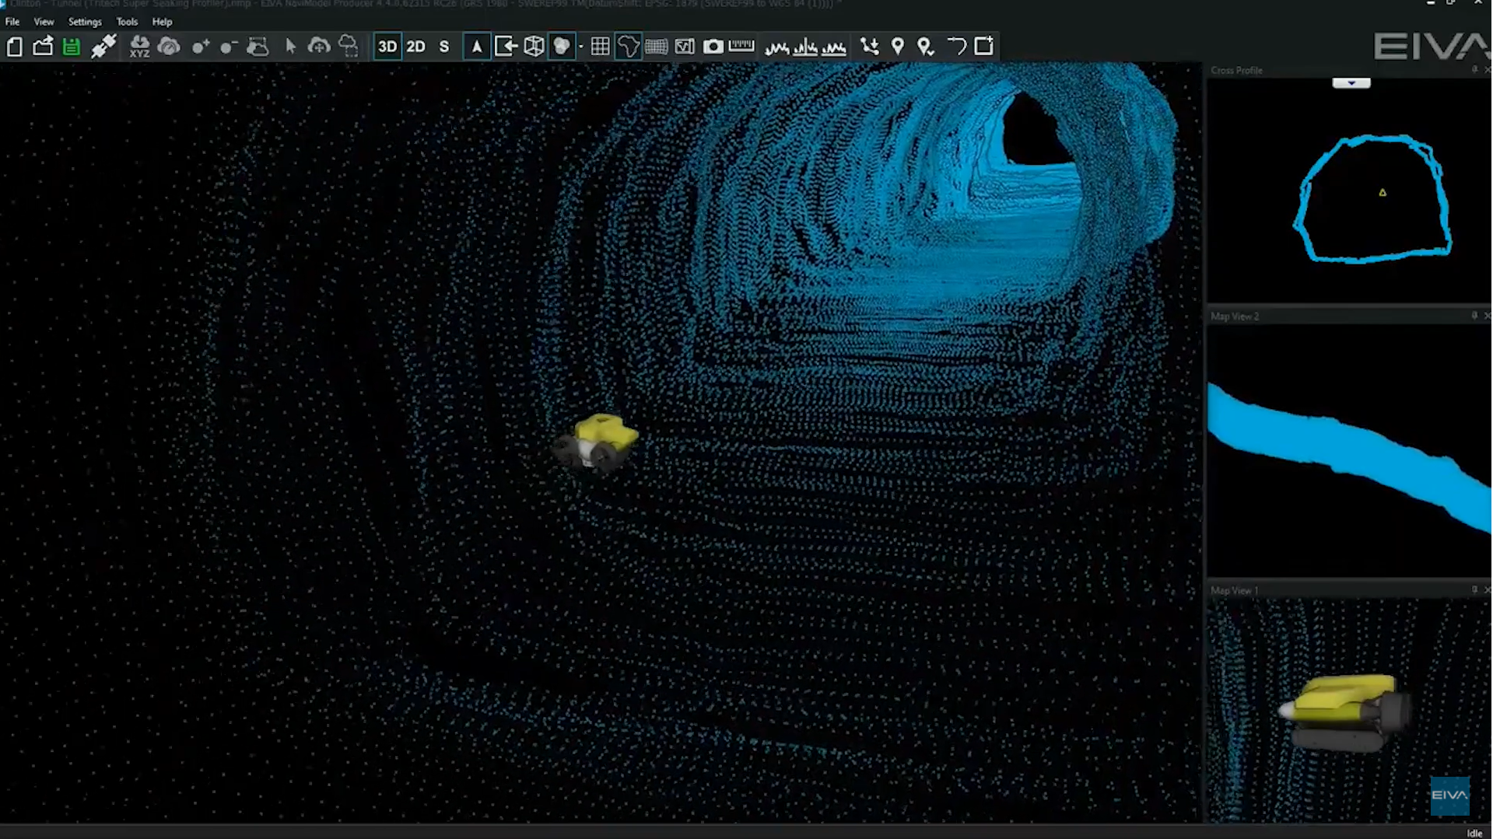Image resolution: width=1493 pixels, height=839 pixels.
Task: Click the cloud with dashed rectangle icon
Action: 349,47
